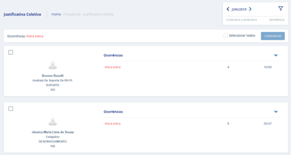Click Hora extra in Brunno's occurrences
The height and width of the screenshot is (155, 291).
112,67
